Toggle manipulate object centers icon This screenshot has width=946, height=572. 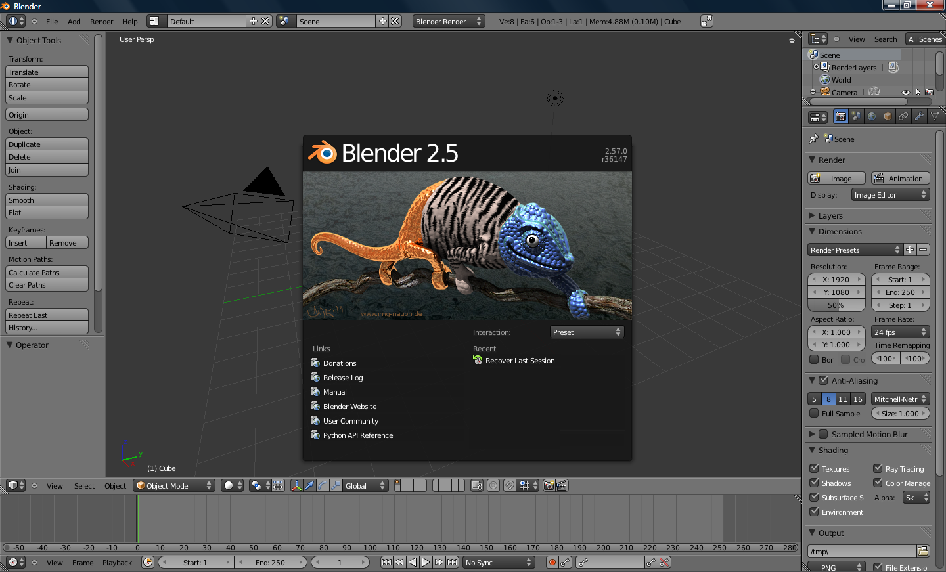278,486
